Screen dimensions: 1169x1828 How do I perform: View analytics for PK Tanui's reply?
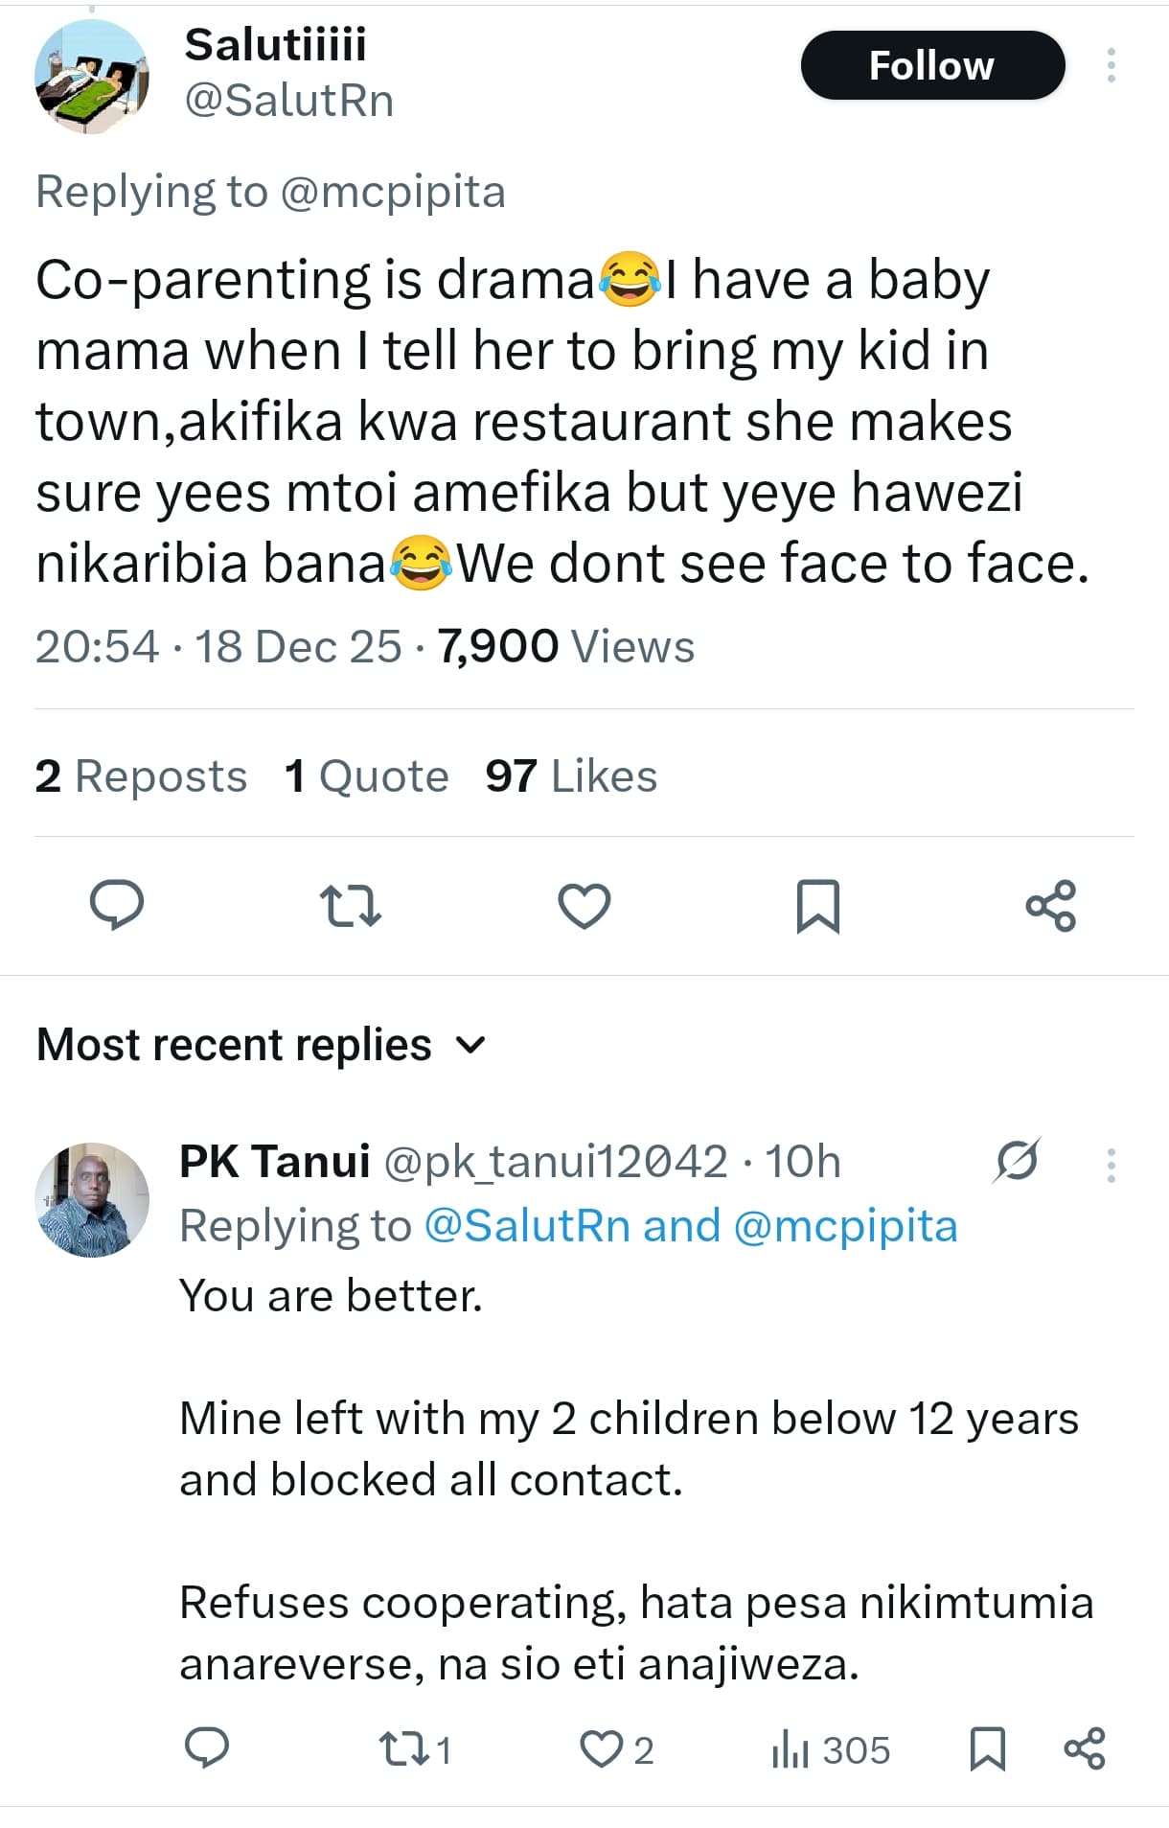[830, 1749]
